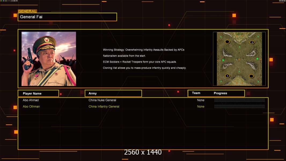Click the loading progress bar for Abo Ahmad
The width and height of the screenshot is (286, 161).
[x=240, y=100]
